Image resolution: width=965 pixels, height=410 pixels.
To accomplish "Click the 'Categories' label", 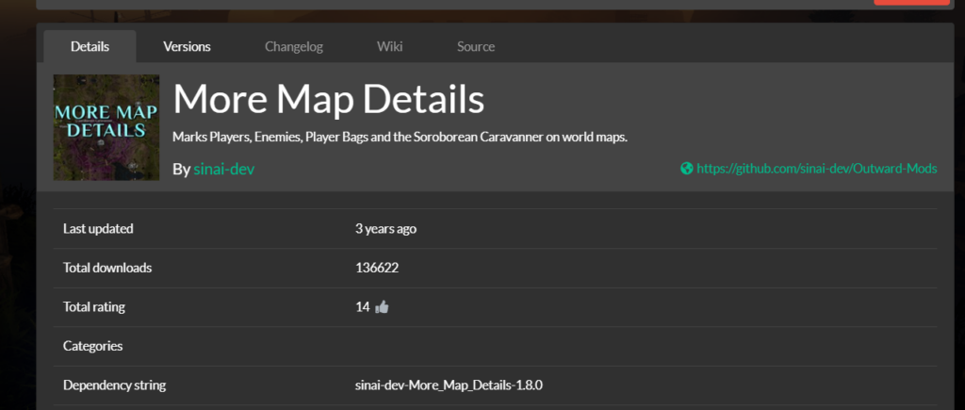I will pyautogui.click(x=92, y=346).
